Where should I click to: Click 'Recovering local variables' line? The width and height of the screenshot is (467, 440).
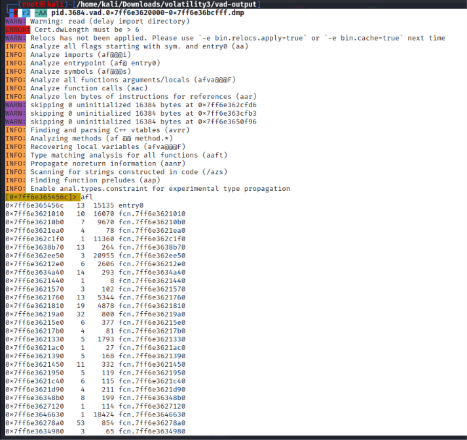(108, 146)
